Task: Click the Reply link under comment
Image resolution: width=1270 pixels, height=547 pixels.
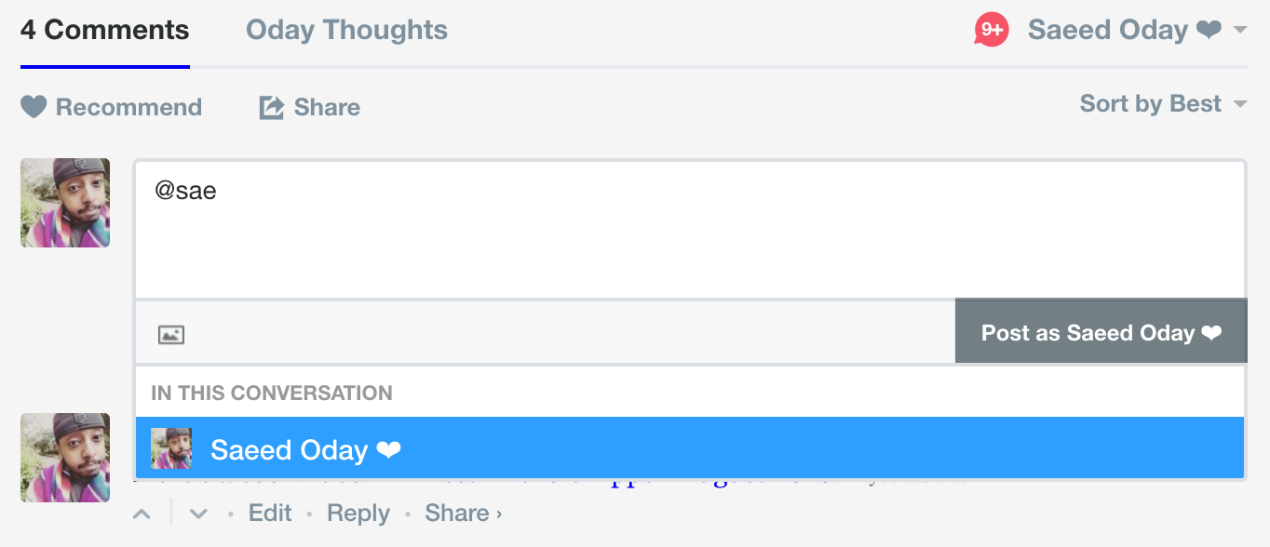Action: click(x=358, y=513)
